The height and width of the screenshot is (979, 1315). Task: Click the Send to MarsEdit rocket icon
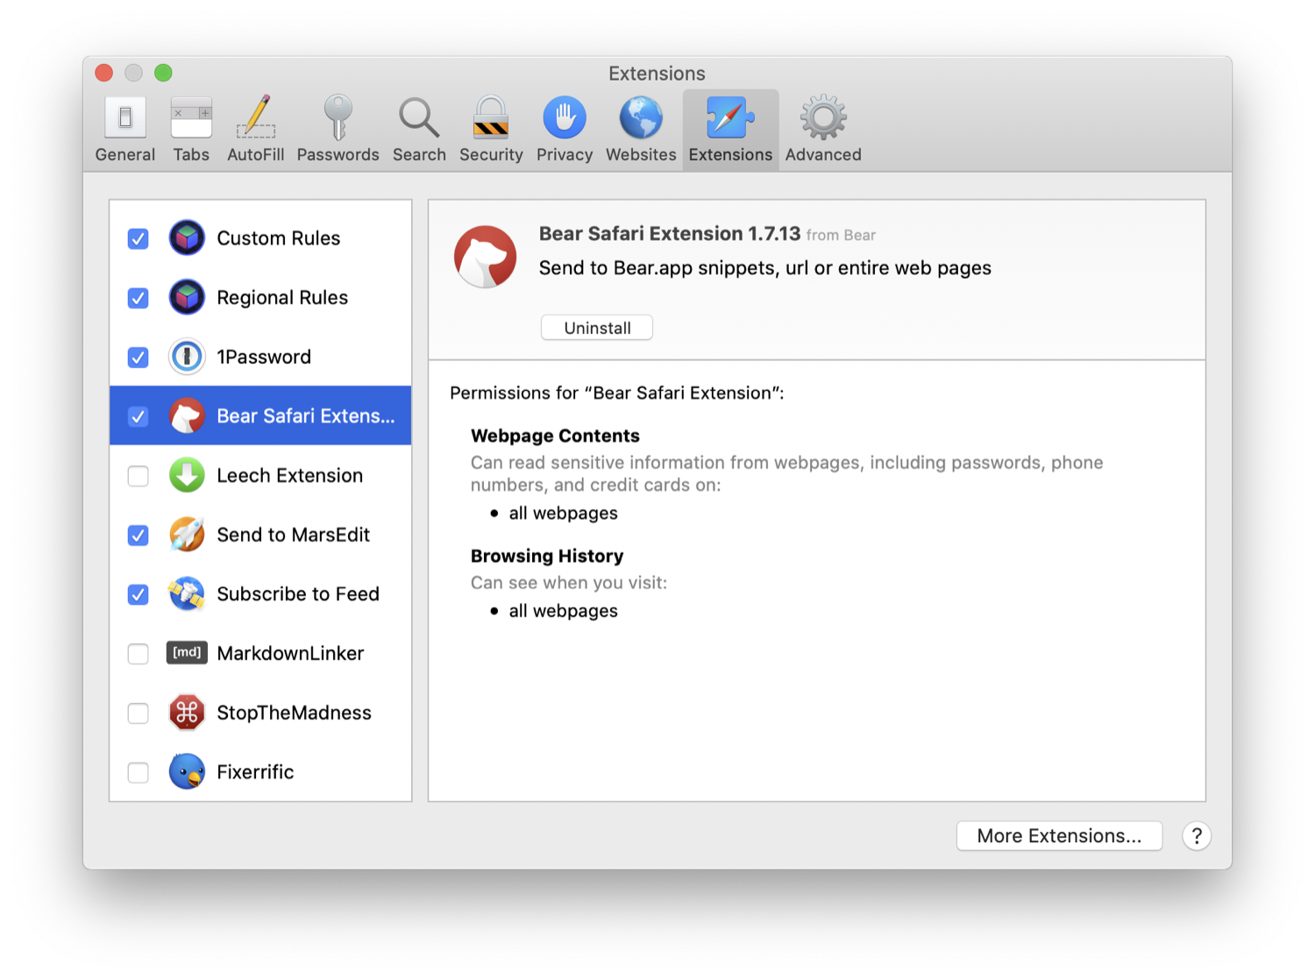[187, 535]
